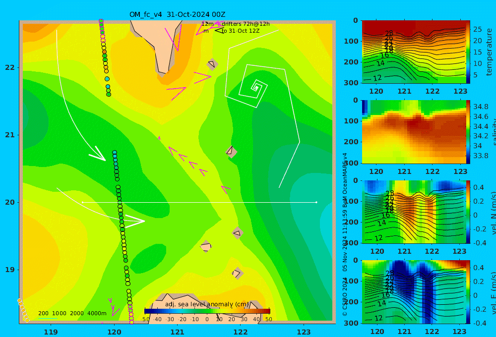Click the vertical 'BoM OceanMAPS v4' credit text

pyautogui.click(x=345, y=180)
